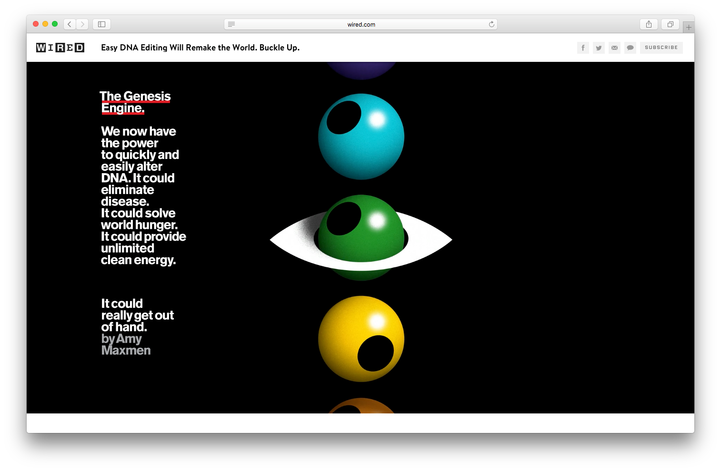Close the Safari window

(36, 24)
